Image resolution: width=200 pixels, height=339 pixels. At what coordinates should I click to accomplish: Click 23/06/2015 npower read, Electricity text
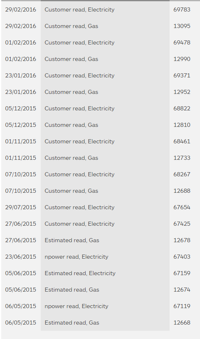click(x=77, y=257)
